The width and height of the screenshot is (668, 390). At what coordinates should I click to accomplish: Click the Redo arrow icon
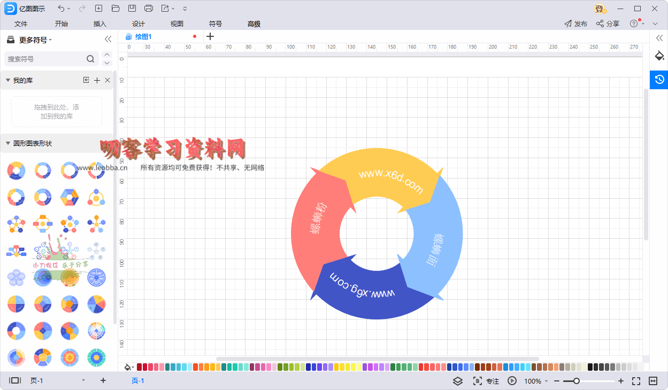[82, 9]
